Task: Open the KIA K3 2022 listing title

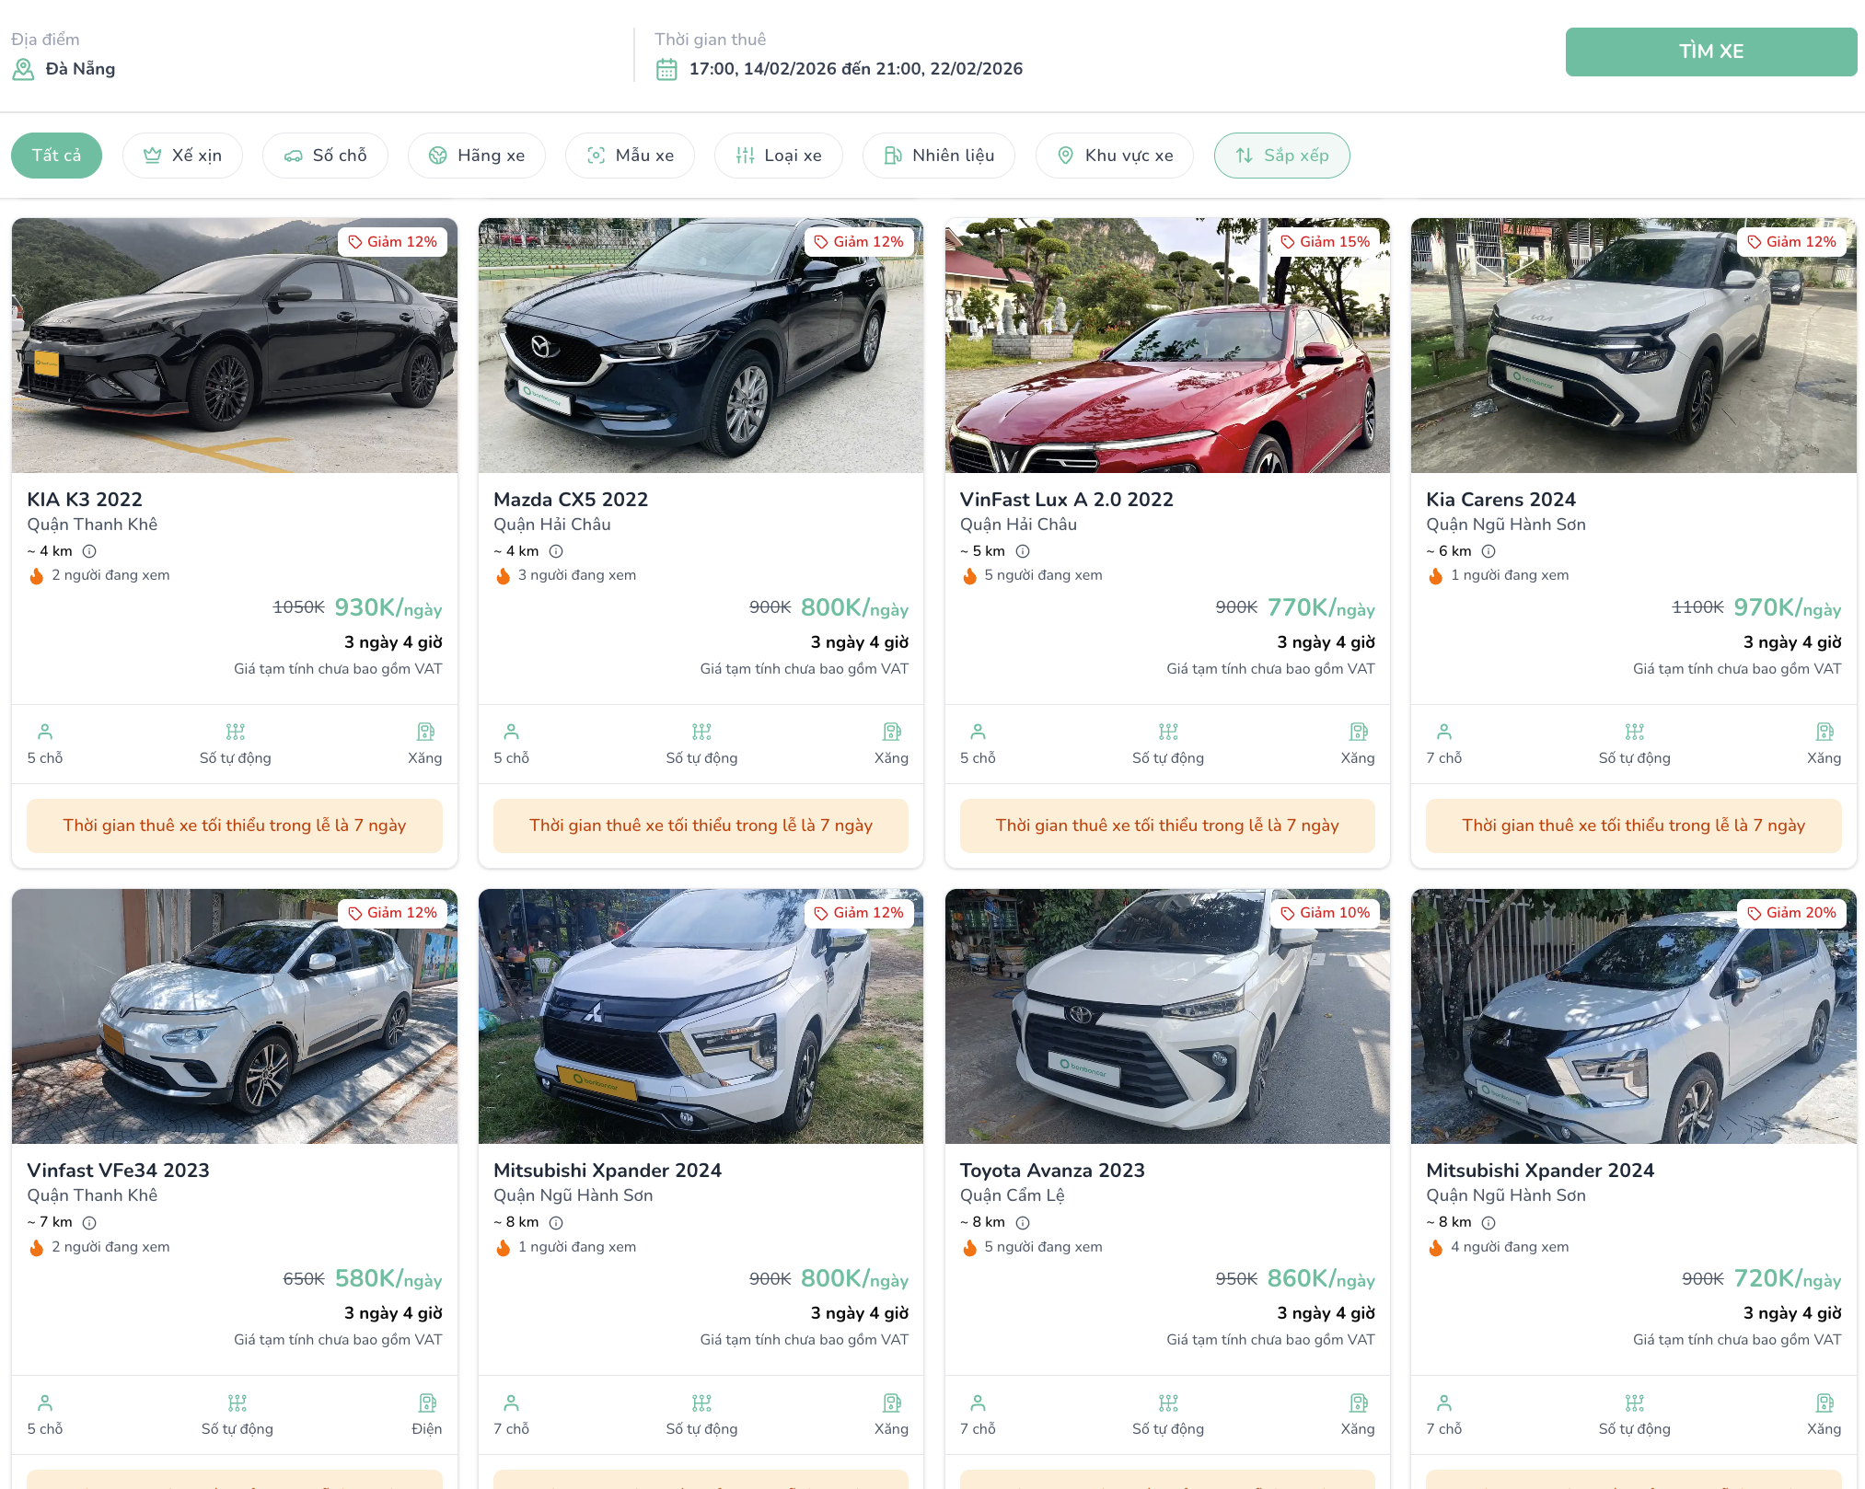Action: (x=85, y=499)
